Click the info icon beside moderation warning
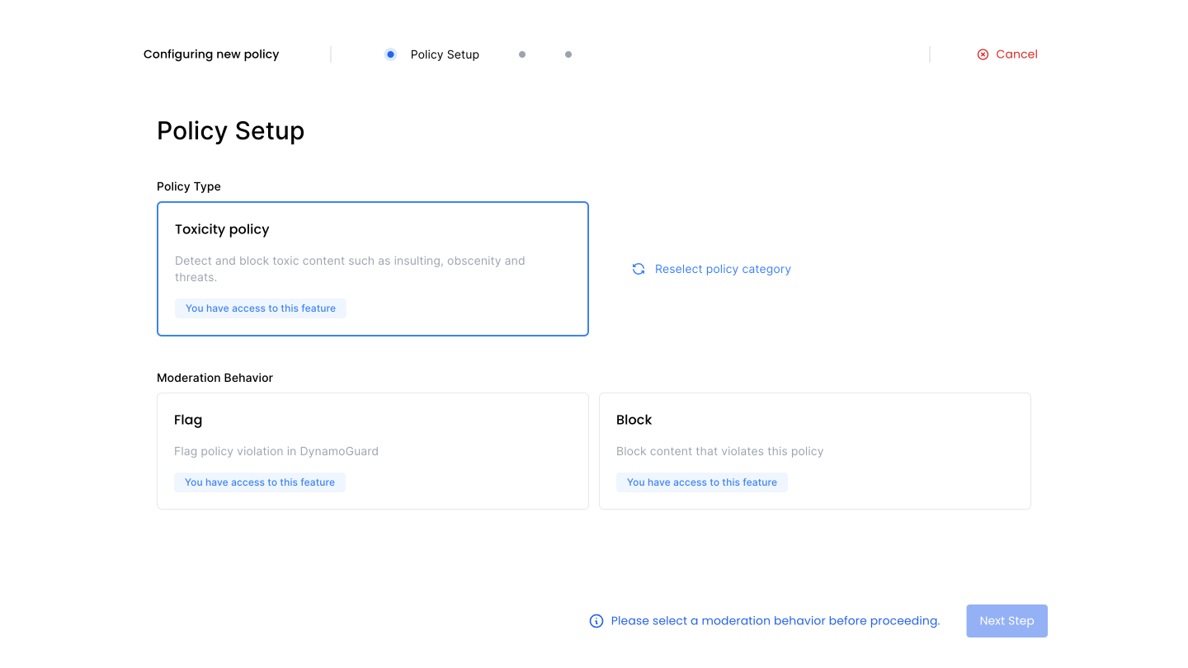The image size is (1188, 668). pyautogui.click(x=596, y=621)
